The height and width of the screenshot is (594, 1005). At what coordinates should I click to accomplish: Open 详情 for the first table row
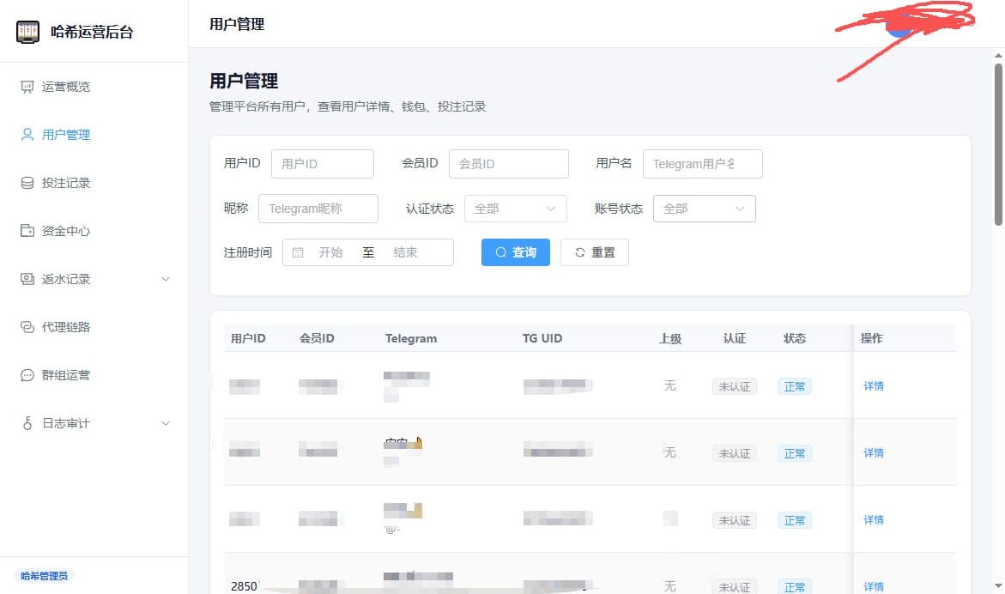point(873,385)
